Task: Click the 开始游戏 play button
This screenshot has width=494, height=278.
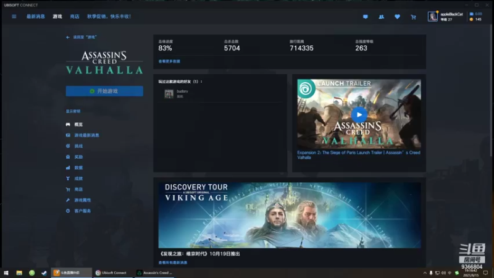Action: pos(104,91)
